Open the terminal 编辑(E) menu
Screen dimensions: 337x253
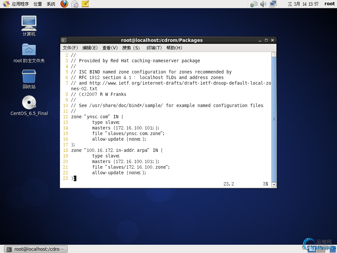pyautogui.click(x=90, y=48)
